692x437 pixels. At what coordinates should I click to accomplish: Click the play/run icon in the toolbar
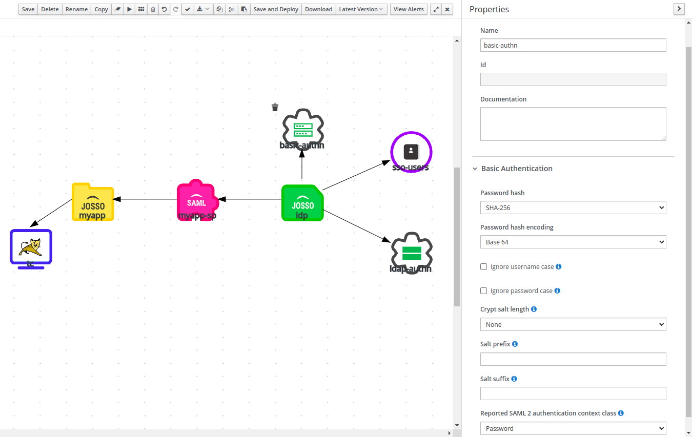coord(129,9)
